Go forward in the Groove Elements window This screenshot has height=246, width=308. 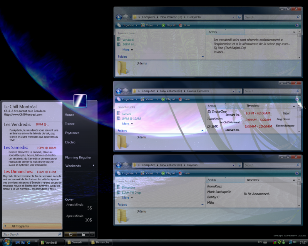pos(126,91)
